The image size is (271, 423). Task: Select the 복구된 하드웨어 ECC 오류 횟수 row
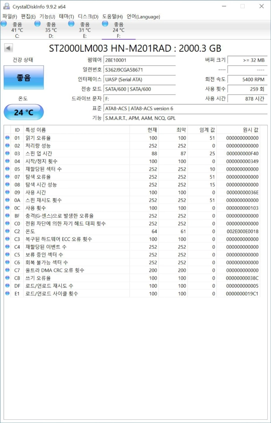132,239
